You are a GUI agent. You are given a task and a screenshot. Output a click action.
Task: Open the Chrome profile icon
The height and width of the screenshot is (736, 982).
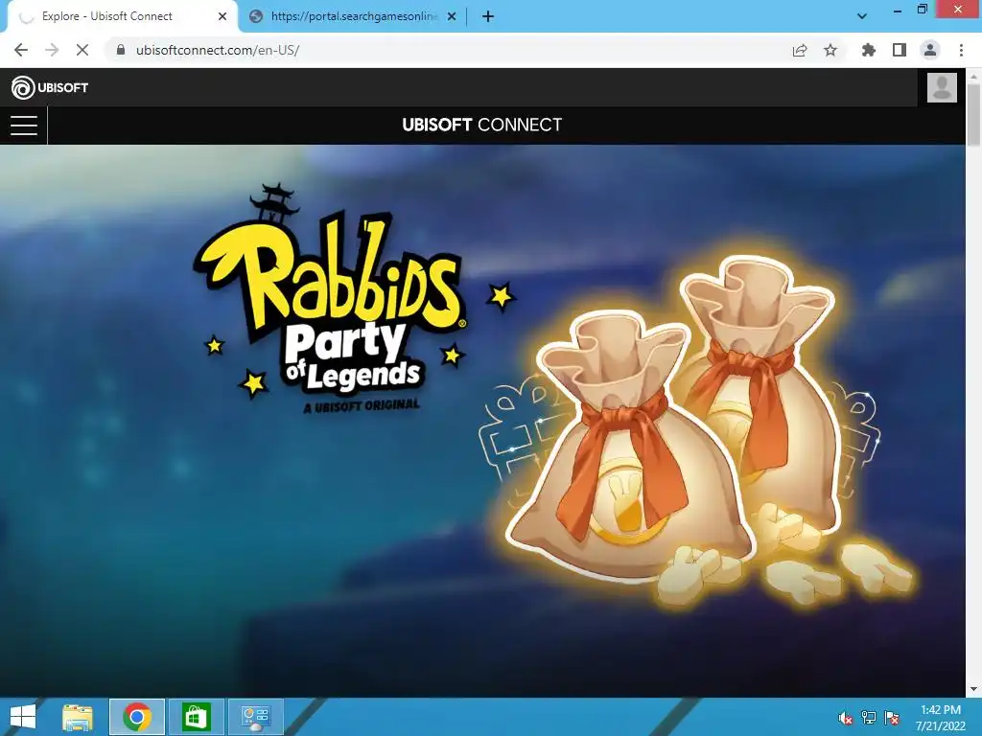(930, 50)
